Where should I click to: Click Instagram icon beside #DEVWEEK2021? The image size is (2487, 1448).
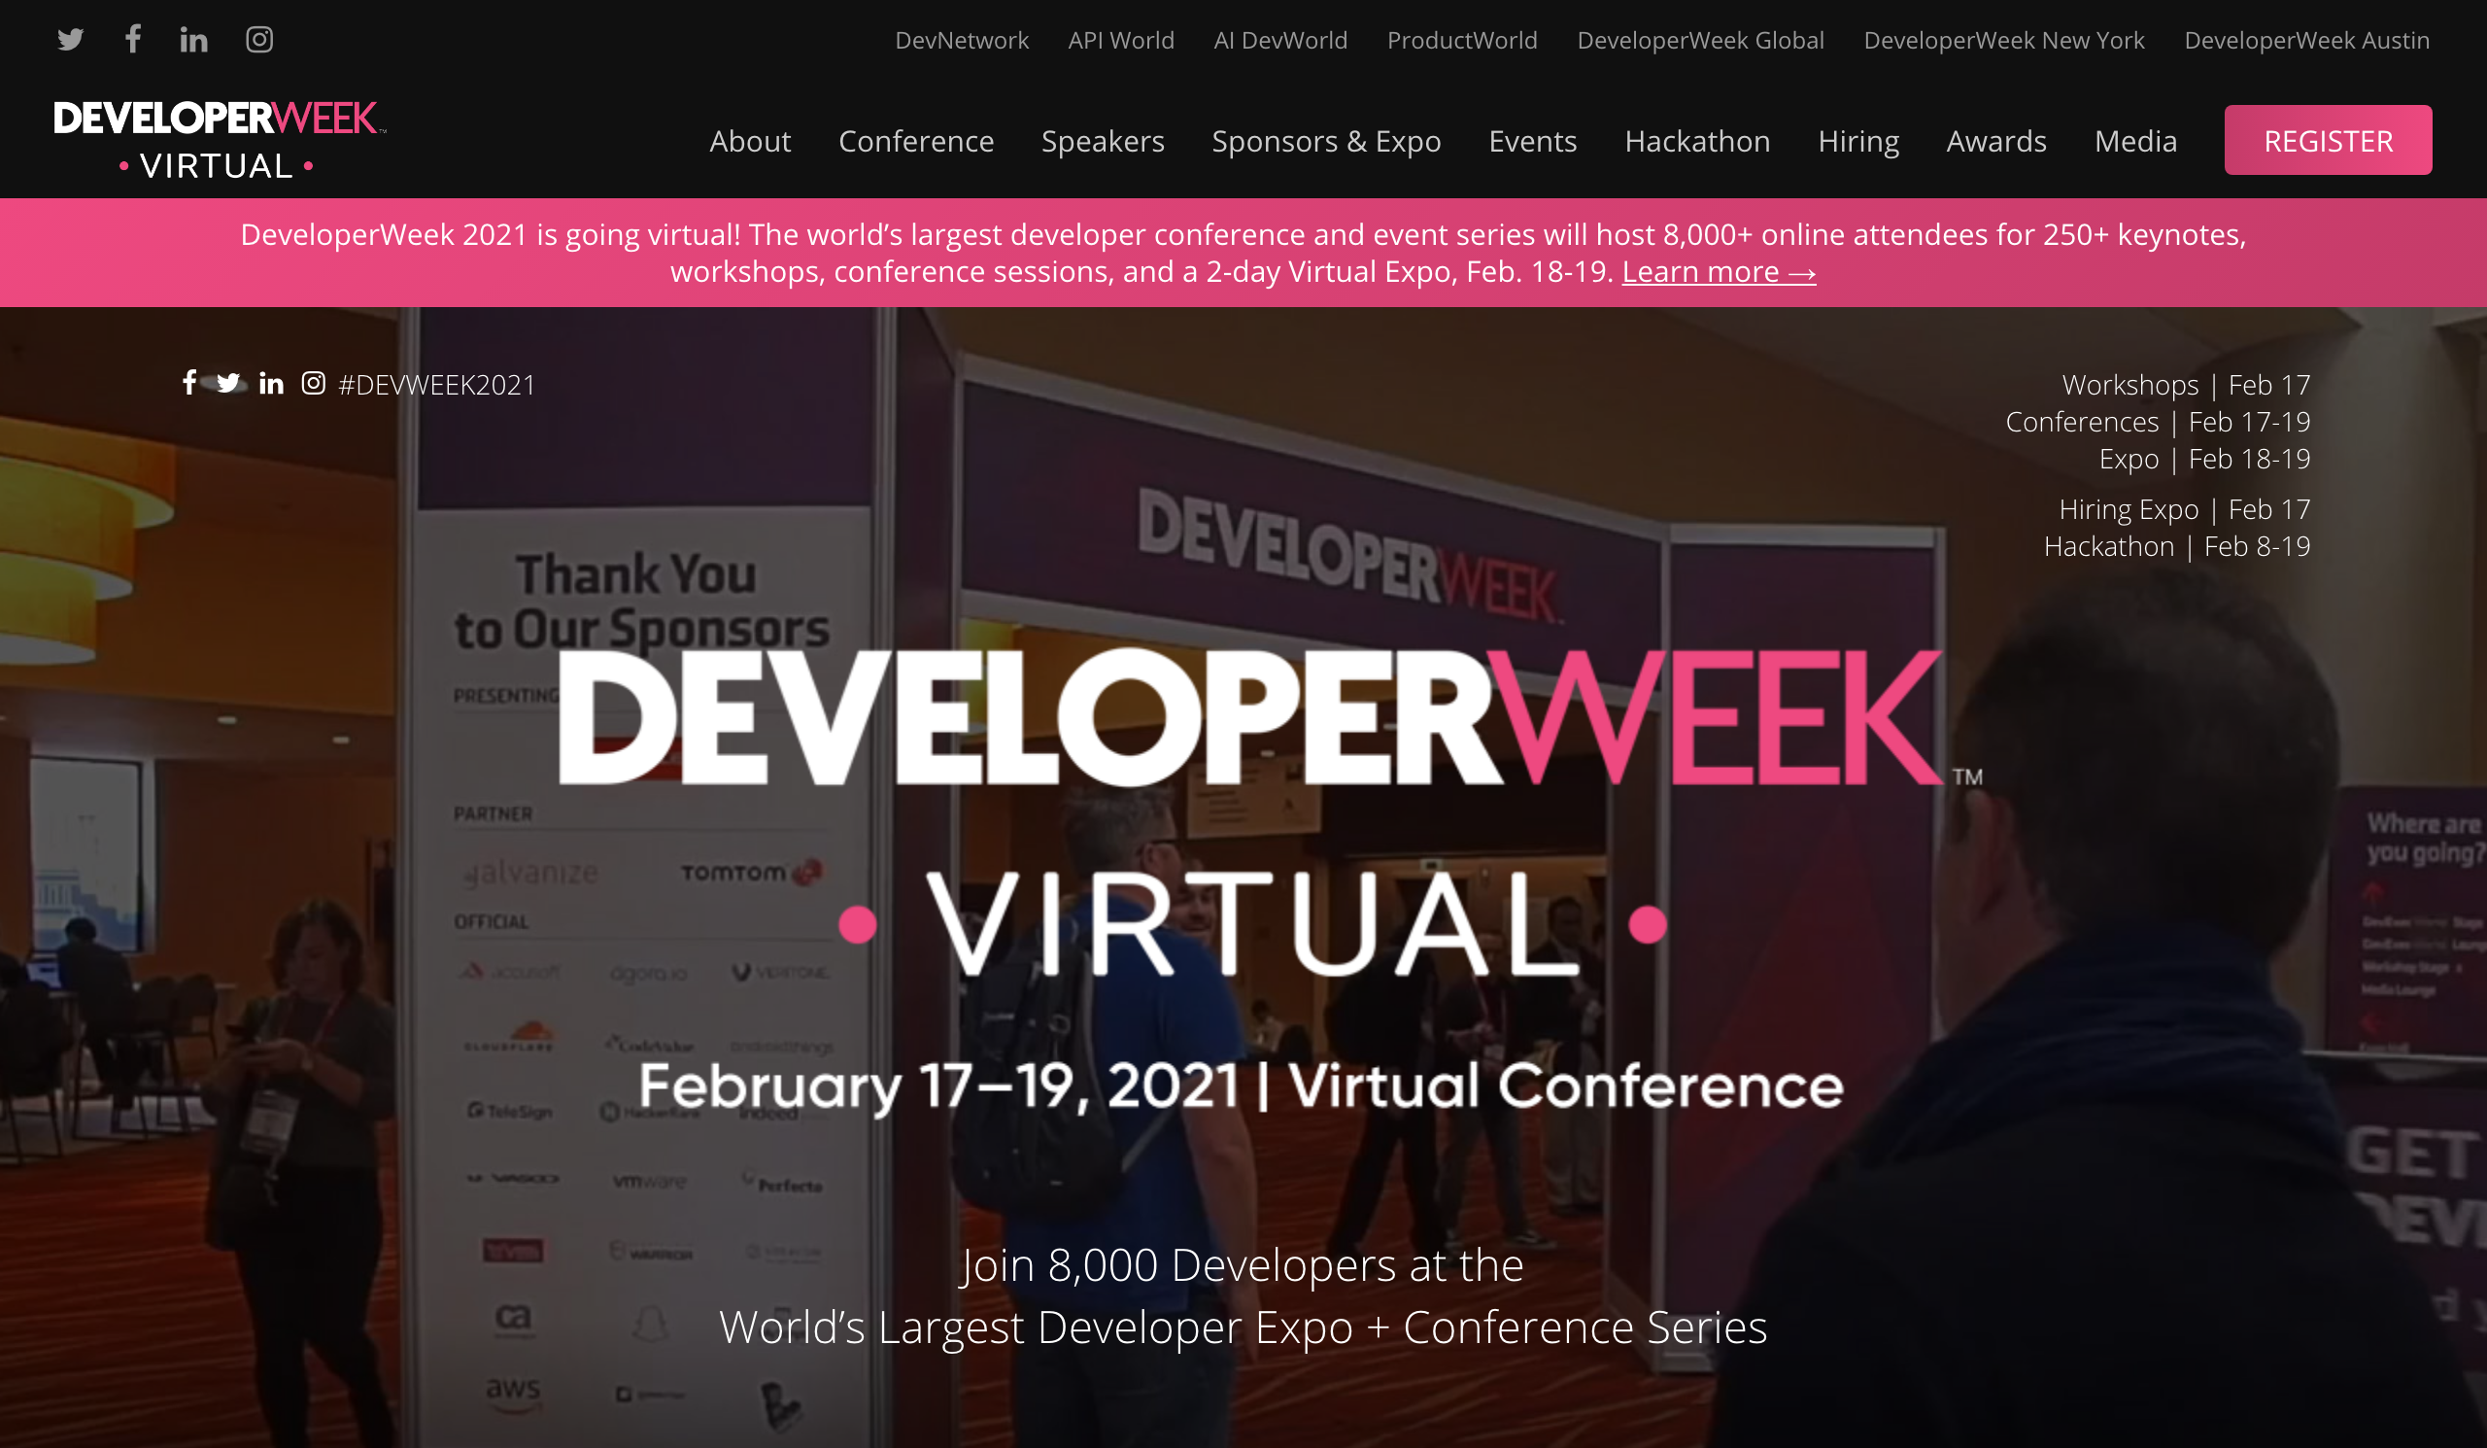(x=313, y=383)
